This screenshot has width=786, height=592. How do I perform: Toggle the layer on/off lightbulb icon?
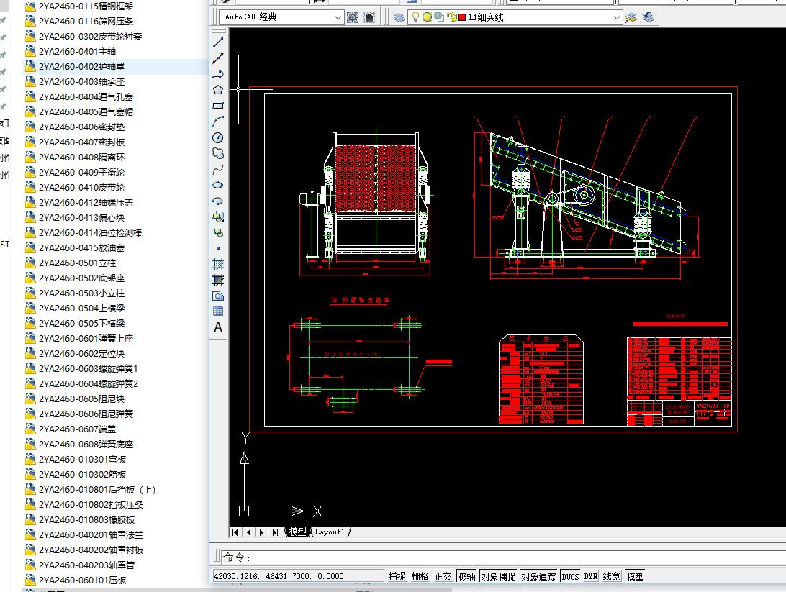pyautogui.click(x=415, y=17)
